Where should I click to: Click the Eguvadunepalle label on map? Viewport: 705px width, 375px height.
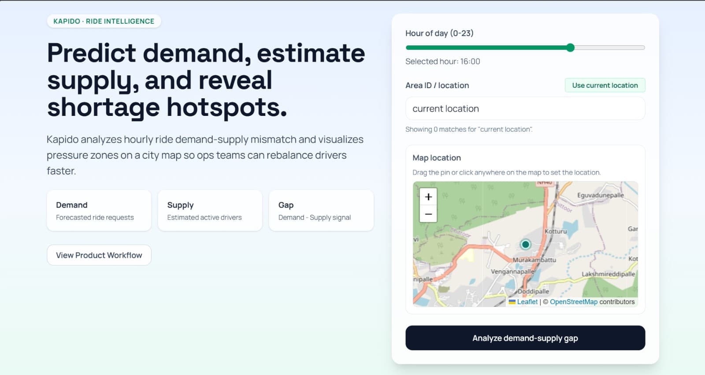coord(601,195)
